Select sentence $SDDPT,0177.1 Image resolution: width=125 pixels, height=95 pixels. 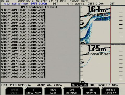(x=23, y=58)
